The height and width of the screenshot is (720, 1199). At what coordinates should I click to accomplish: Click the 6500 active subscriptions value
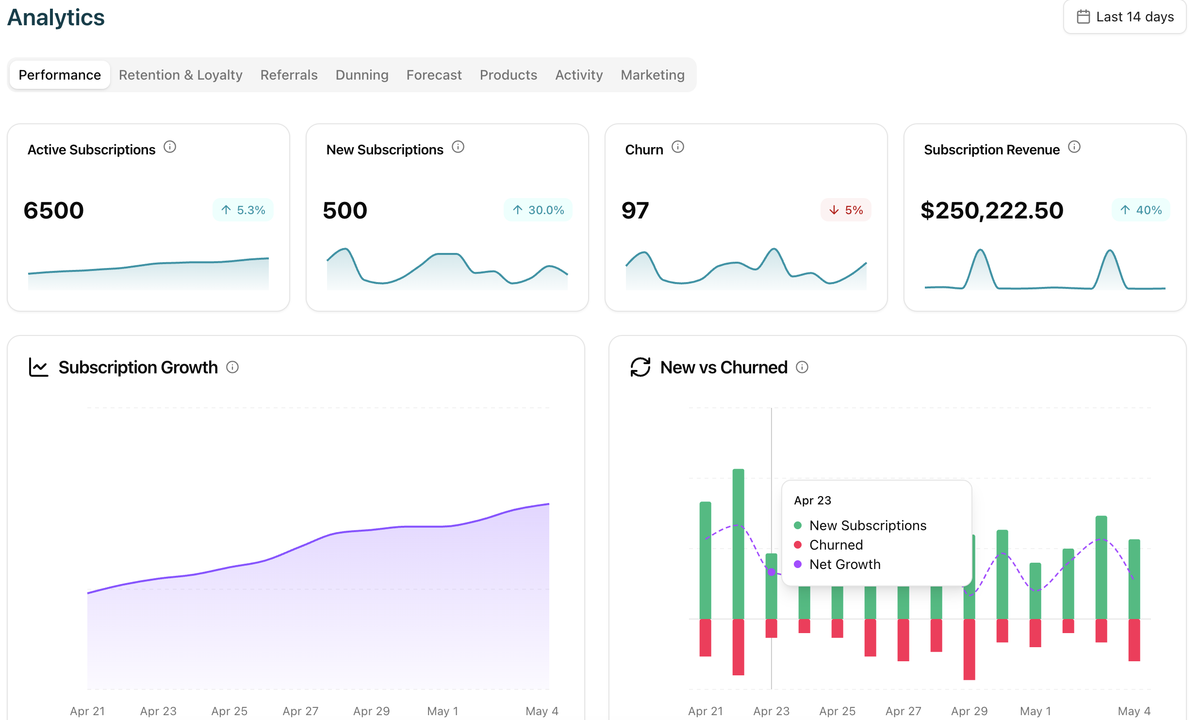coord(54,210)
